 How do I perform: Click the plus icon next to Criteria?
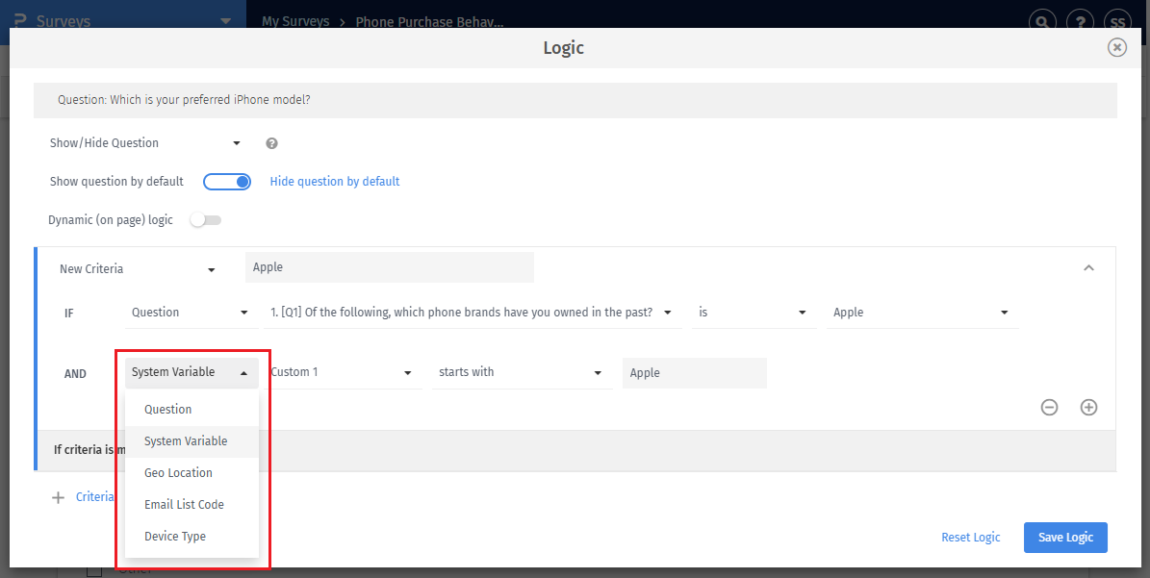point(58,497)
